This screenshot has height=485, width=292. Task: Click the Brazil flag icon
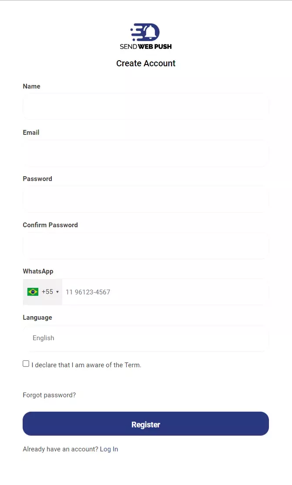point(33,292)
